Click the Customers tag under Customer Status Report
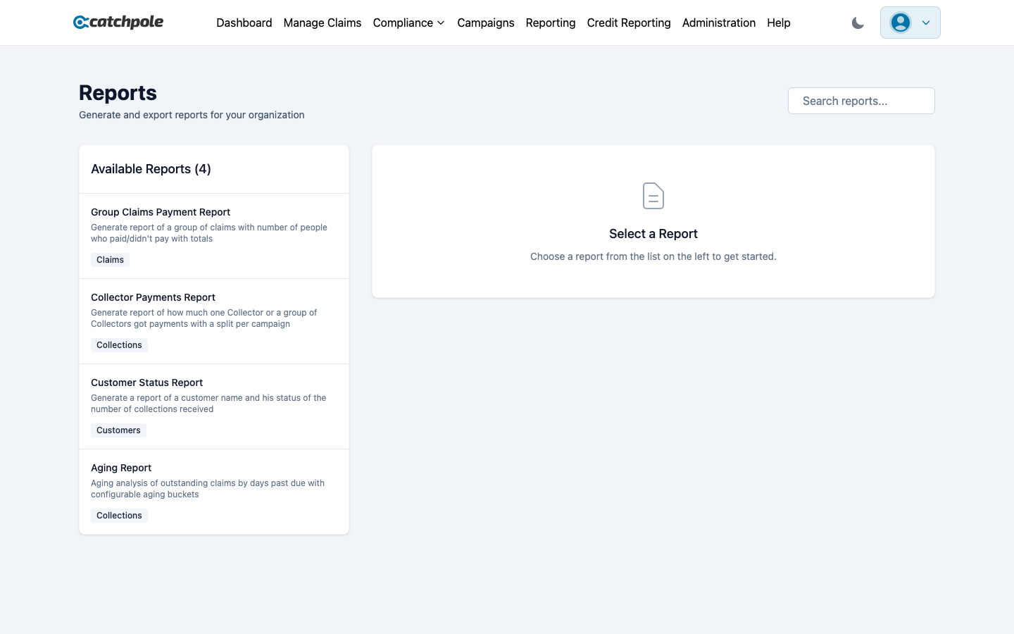The image size is (1014, 634). (x=118, y=430)
